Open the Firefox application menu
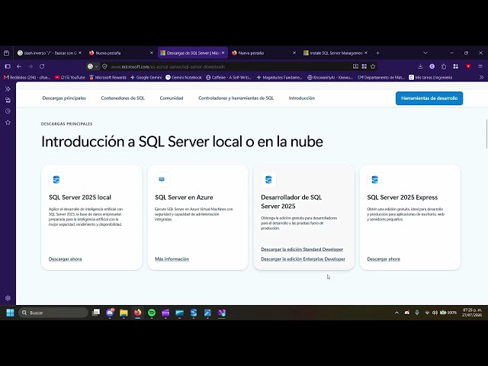This screenshot has height=366, width=488. tap(480, 66)
